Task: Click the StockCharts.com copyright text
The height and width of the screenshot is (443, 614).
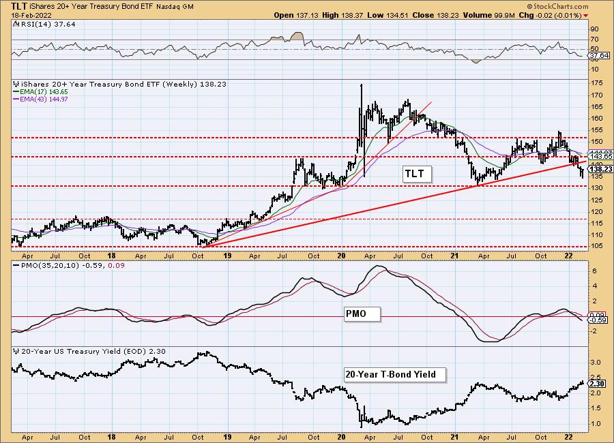Action: tap(557, 6)
